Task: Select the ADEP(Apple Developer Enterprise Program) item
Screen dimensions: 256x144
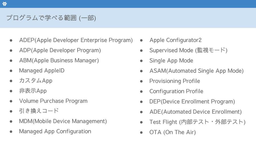Action: tap(76, 40)
